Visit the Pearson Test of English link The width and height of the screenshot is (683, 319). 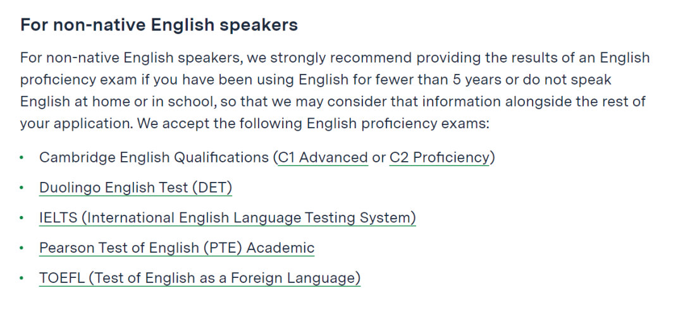click(177, 248)
